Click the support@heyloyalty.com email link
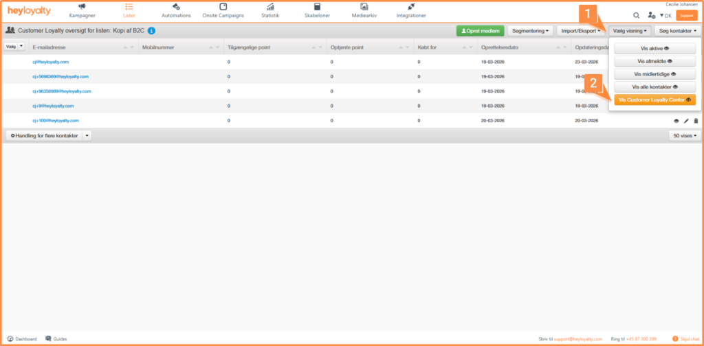 (577, 339)
